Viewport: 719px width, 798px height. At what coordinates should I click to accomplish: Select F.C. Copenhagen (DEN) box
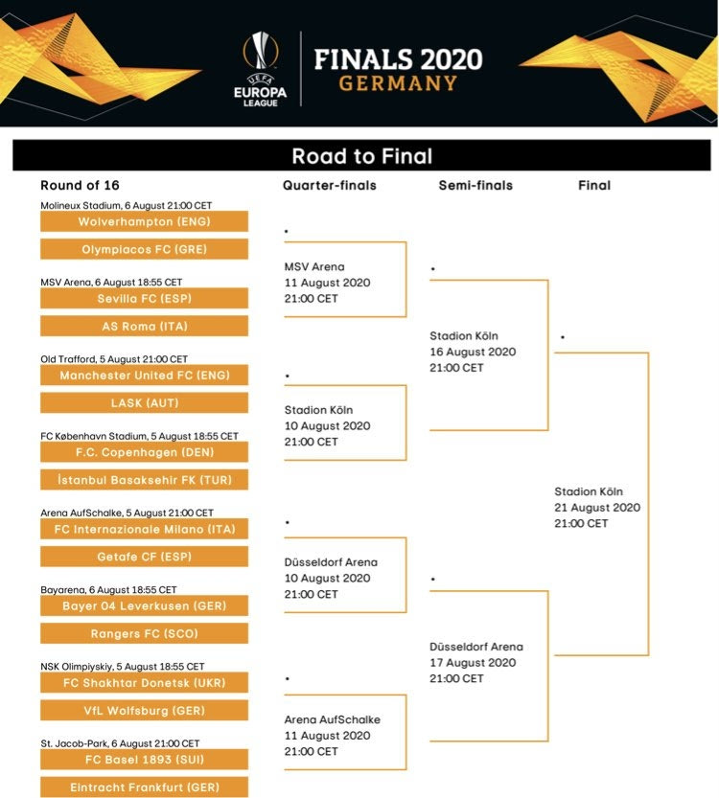click(144, 452)
